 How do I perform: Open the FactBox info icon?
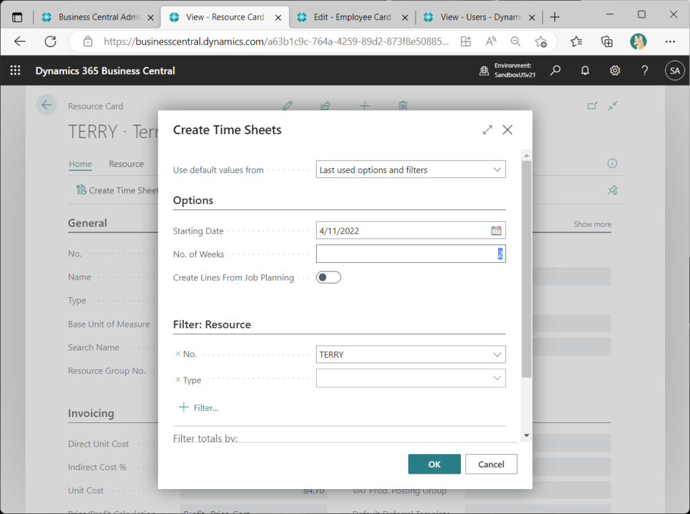click(612, 164)
